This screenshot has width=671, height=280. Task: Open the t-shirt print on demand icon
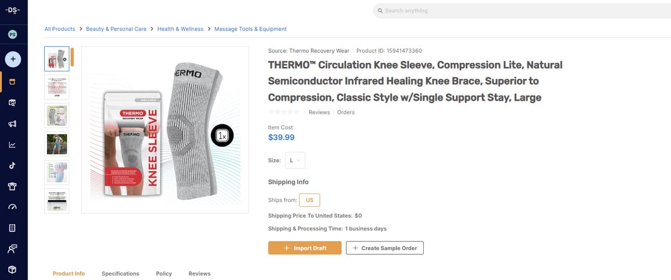pyautogui.click(x=12, y=186)
